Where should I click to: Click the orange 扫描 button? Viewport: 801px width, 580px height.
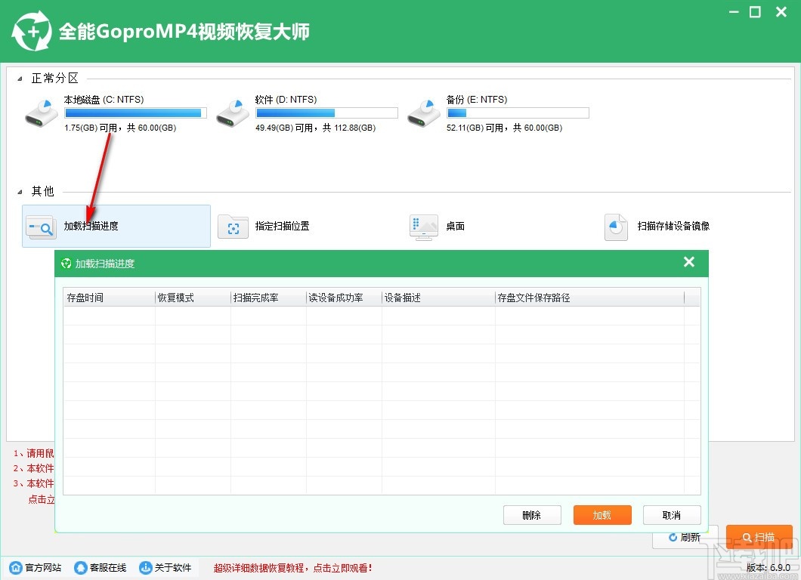click(759, 537)
